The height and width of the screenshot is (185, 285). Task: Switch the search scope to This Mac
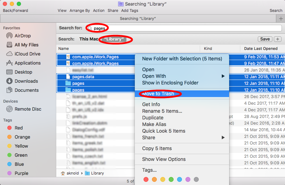point(89,39)
